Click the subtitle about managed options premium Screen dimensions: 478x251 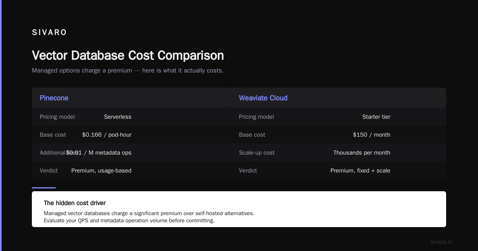128,71
